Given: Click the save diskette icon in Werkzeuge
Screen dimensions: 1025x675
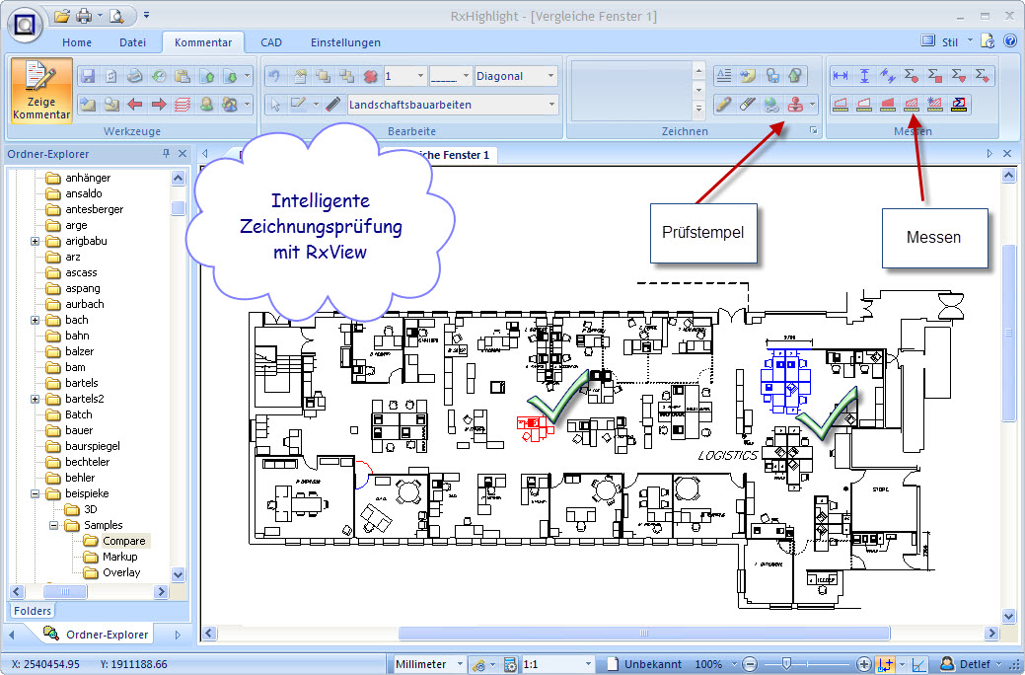Looking at the screenshot, I should (88, 77).
